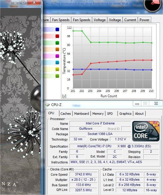Viewport: 163px width, 195px height.
Task: Click the Package value 'Socket 1366 LGA'
Action: (x=100, y=134)
